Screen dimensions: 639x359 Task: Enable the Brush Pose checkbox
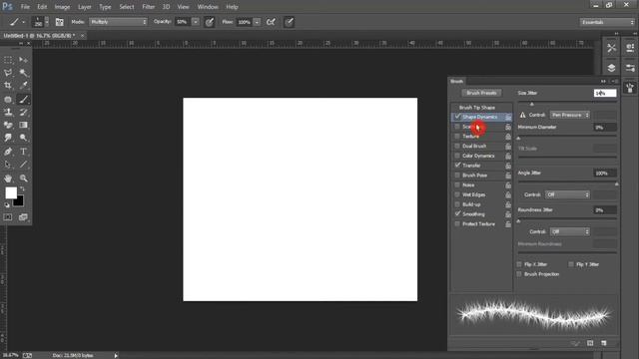[457, 176]
